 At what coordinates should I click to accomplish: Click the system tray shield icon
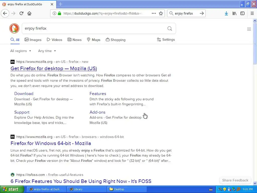point(225,189)
